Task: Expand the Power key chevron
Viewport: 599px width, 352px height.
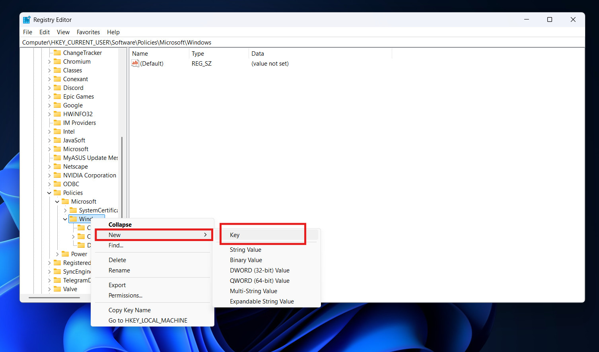Action: coord(57,254)
